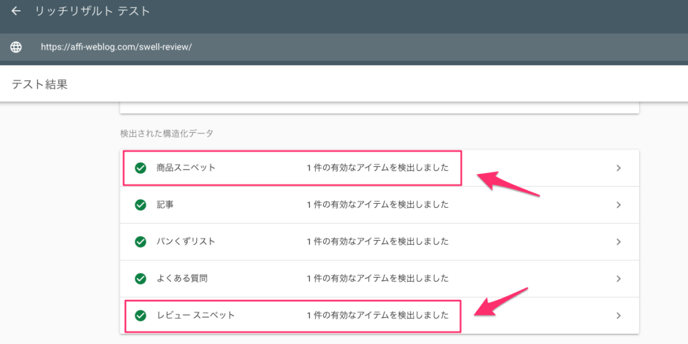The width and height of the screenshot is (688, 344).
Task: Select the 記事 label
Action: tap(165, 205)
